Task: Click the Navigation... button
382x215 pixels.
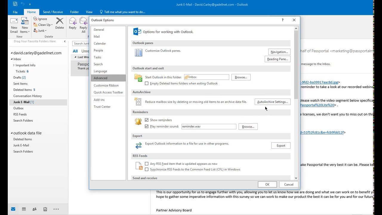Action: pos(279,52)
